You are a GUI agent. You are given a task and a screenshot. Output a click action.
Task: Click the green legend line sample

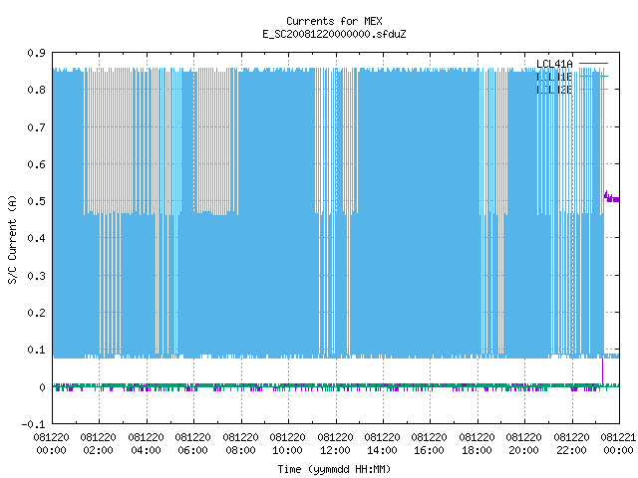point(593,76)
